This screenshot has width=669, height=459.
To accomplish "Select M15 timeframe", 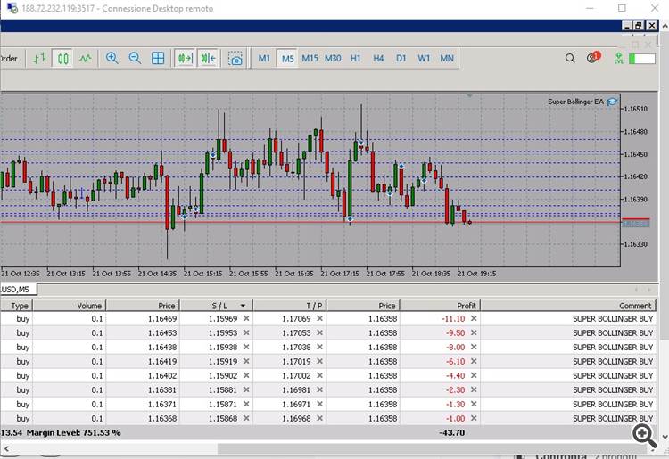I will (x=310, y=59).
